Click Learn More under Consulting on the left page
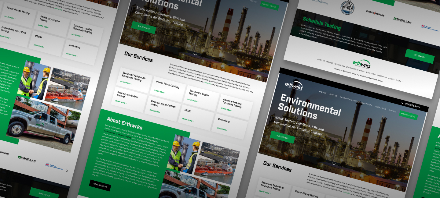The height and width of the screenshot is (198, 440). [72, 55]
